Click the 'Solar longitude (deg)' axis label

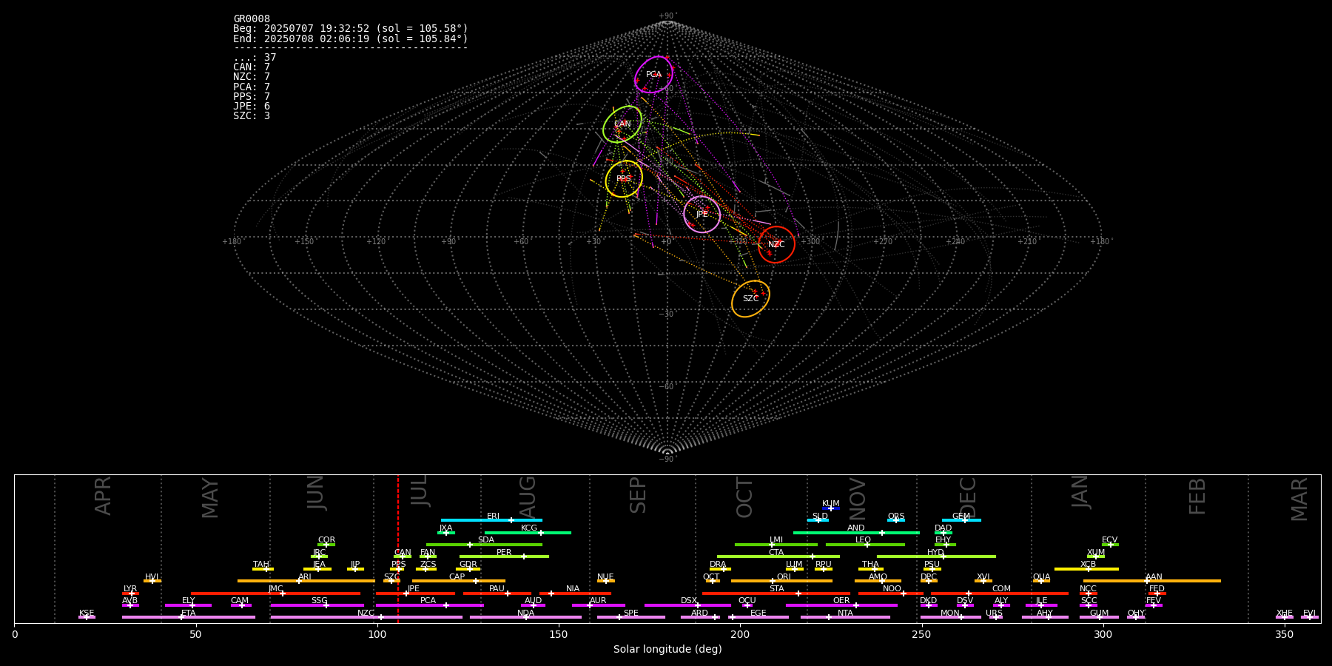667,649
